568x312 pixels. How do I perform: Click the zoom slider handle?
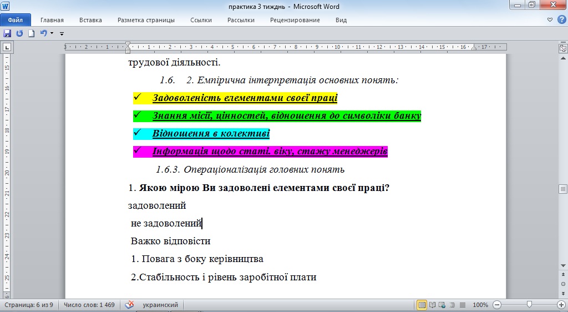point(530,304)
